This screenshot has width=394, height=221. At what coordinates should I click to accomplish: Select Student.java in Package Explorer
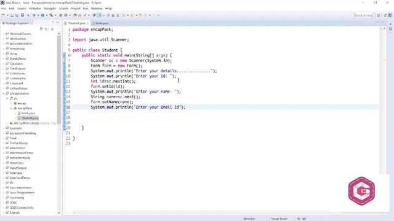(28, 118)
